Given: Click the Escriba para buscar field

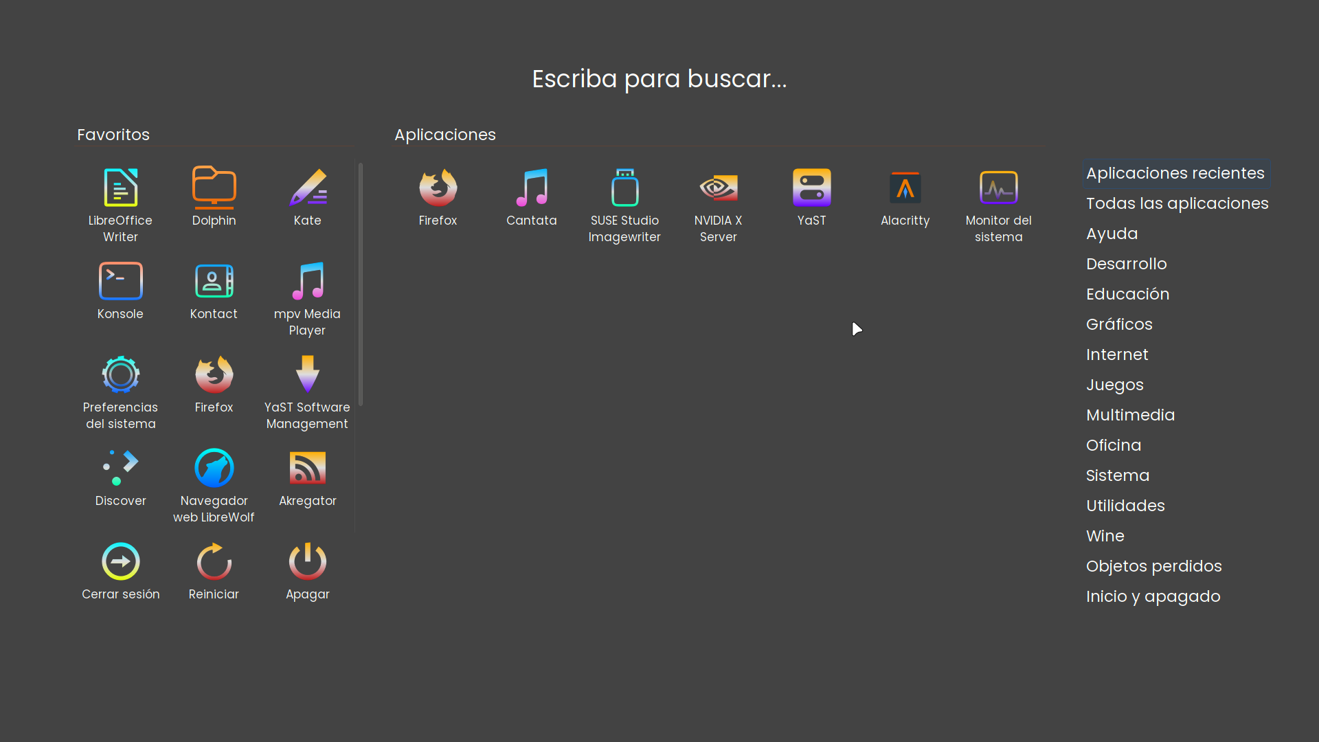Looking at the screenshot, I should (x=659, y=80).
